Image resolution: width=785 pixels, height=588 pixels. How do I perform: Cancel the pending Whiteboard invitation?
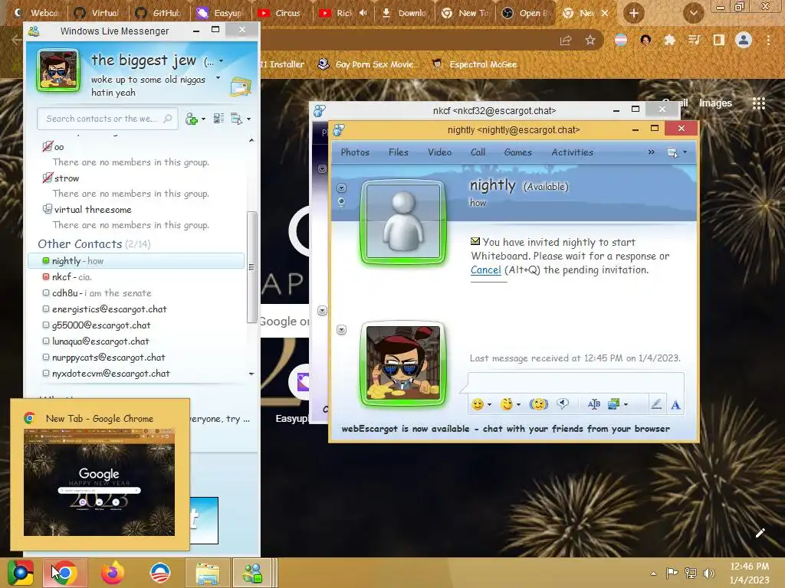point(485,270)
